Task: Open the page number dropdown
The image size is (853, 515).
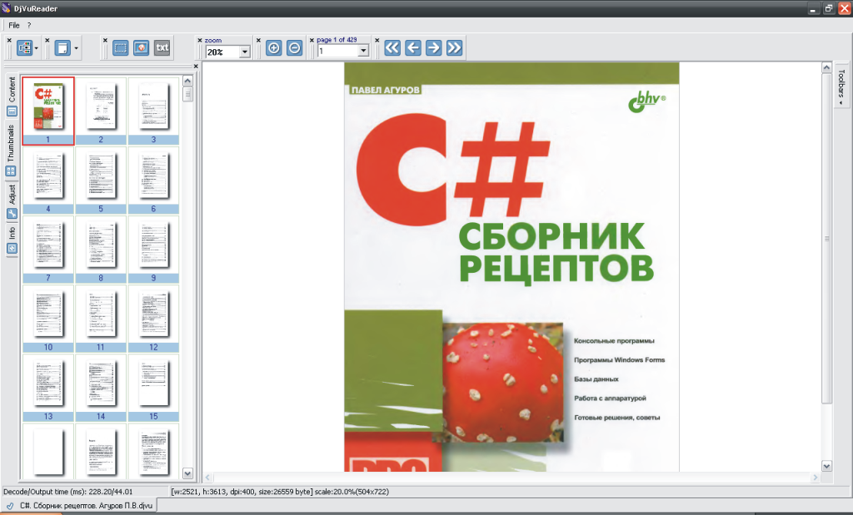Action: coord(363,51)
